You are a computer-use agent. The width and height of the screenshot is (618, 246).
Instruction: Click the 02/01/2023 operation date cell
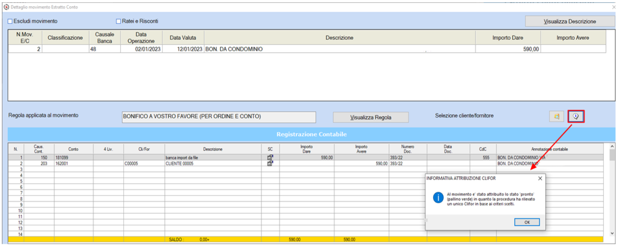pyautogui.click(x=141, y=49)
